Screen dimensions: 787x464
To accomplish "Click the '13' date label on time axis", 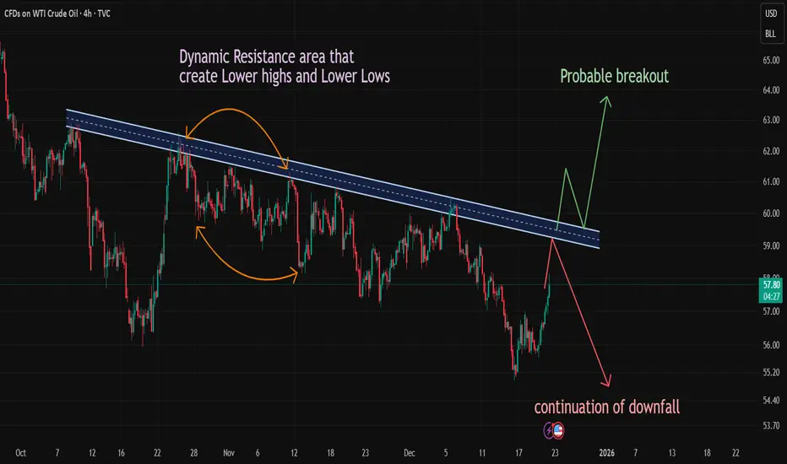I will pyautogui.click(x=671, y=453).
